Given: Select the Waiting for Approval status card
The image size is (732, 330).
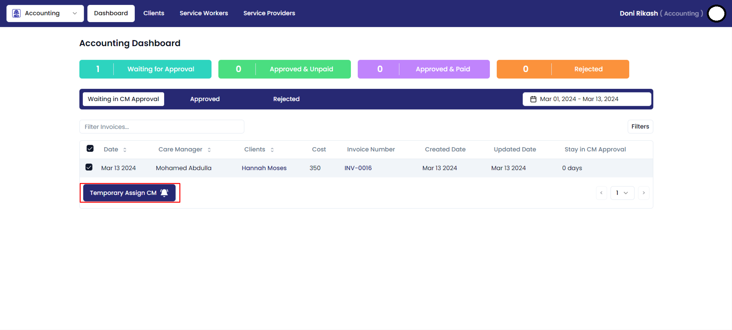Looking at the screenshot, I should tap(145, 69).
